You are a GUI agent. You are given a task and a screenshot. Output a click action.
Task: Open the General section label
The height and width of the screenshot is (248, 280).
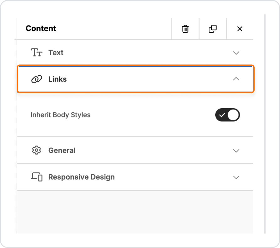(62, 150)
